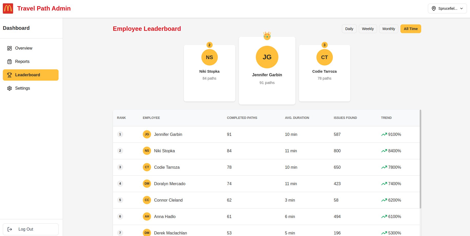This screenshot has height=236, width=470.
Task: Click the Reports clipboard icon
Action: point(10,62)
